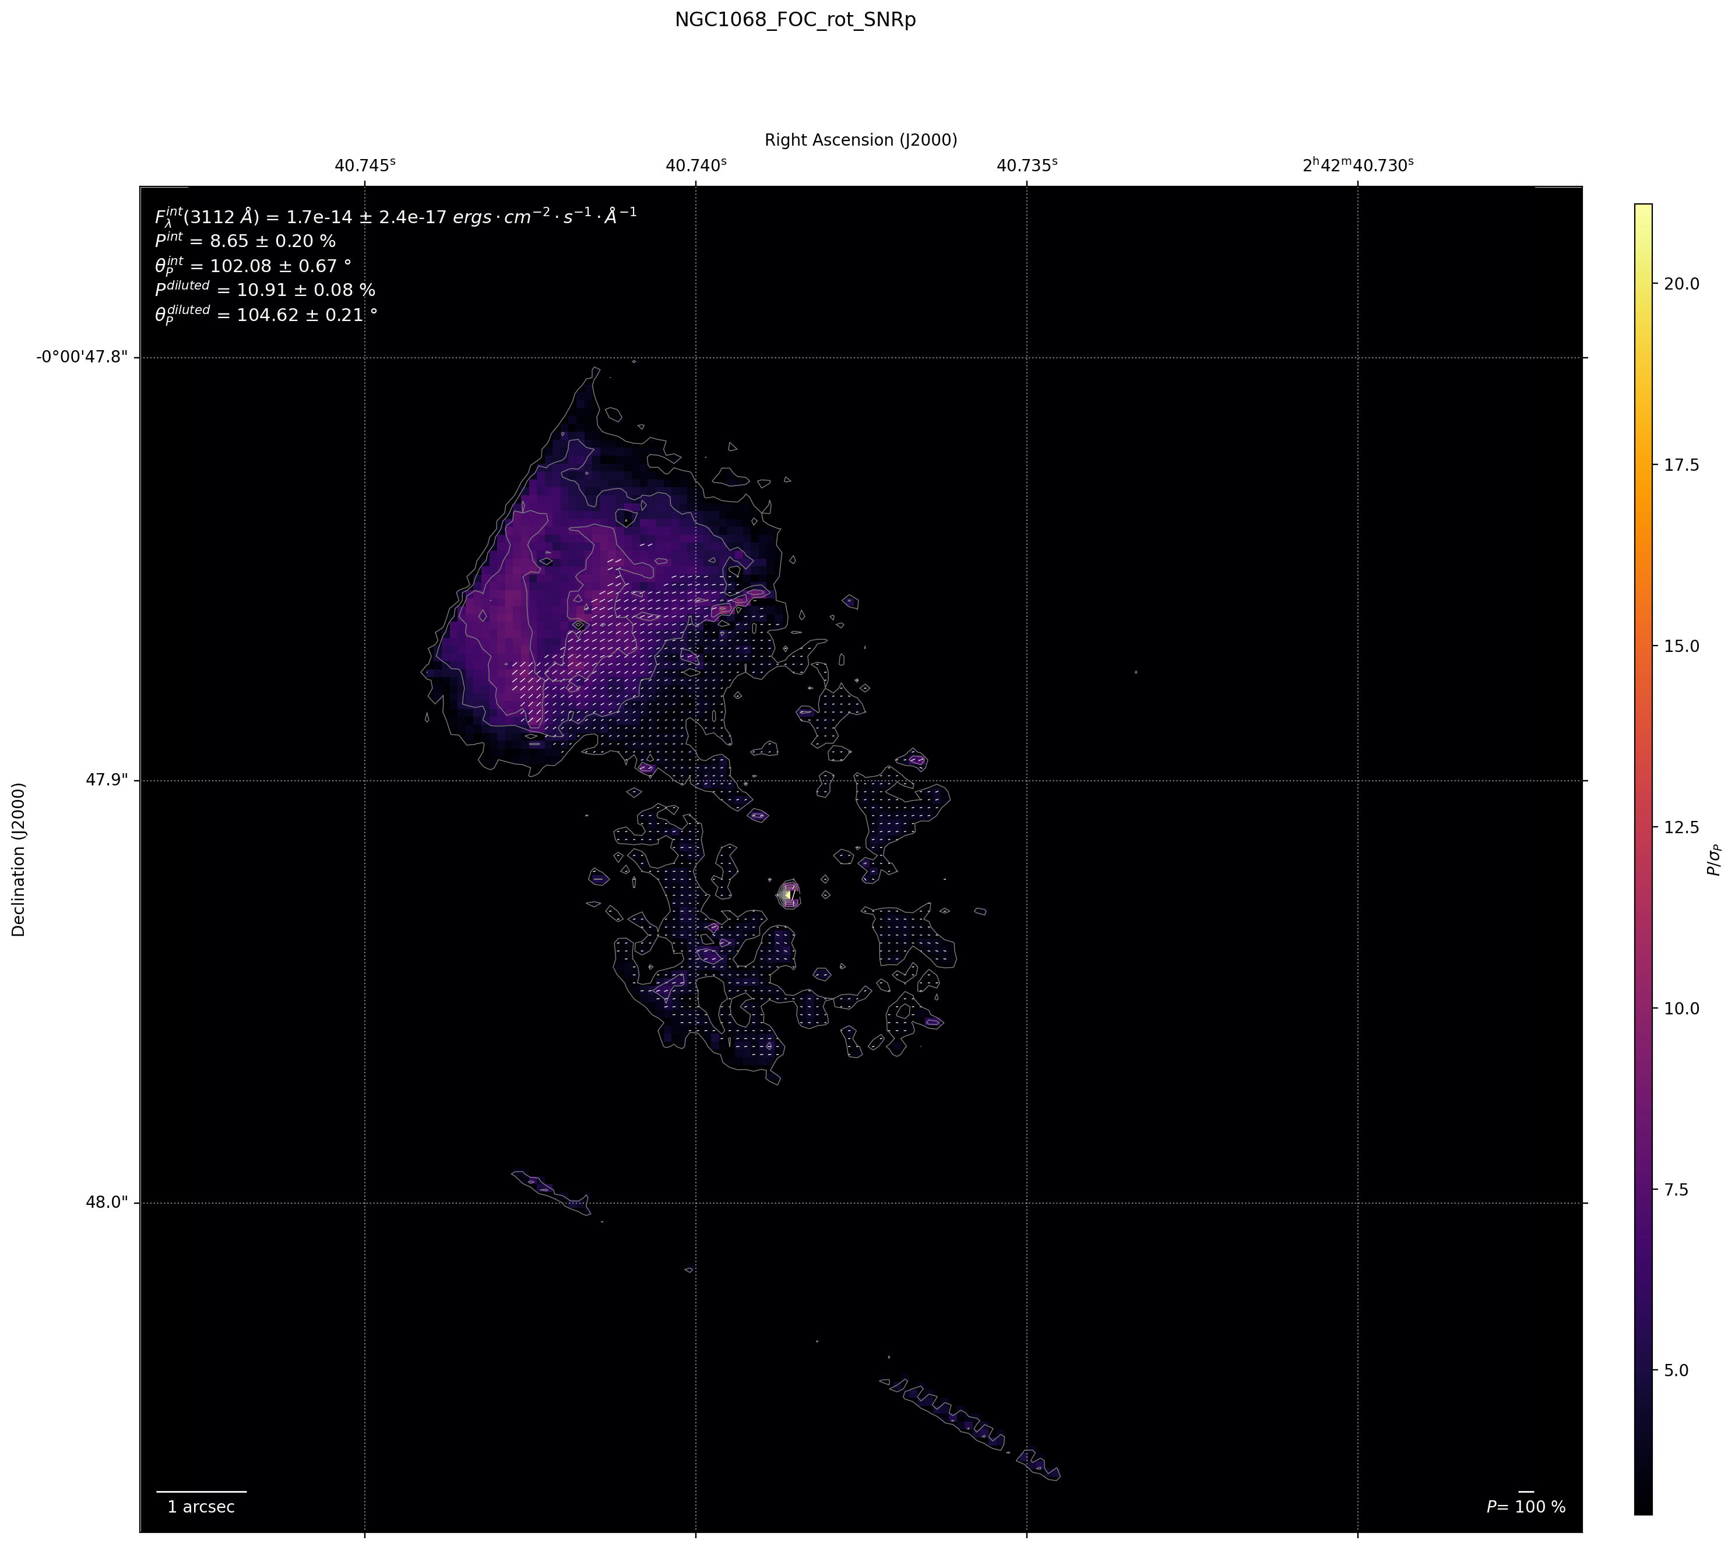Click the 20.0 colorbar tick label
Image resolution: width=1735 pixels, height=1544 pixels.
pyautogui.click(x=1681, y=284)
